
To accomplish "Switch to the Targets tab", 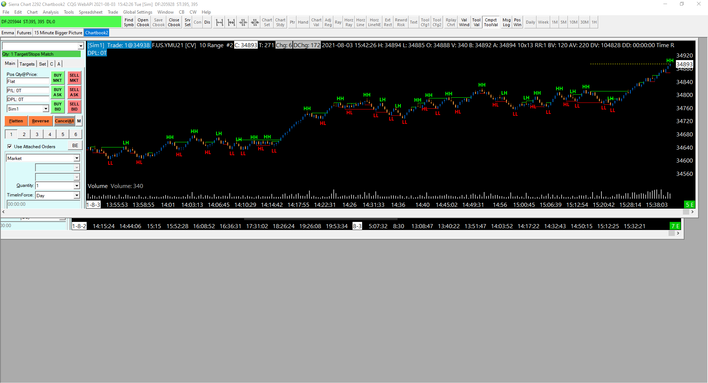I will [27, 64].
